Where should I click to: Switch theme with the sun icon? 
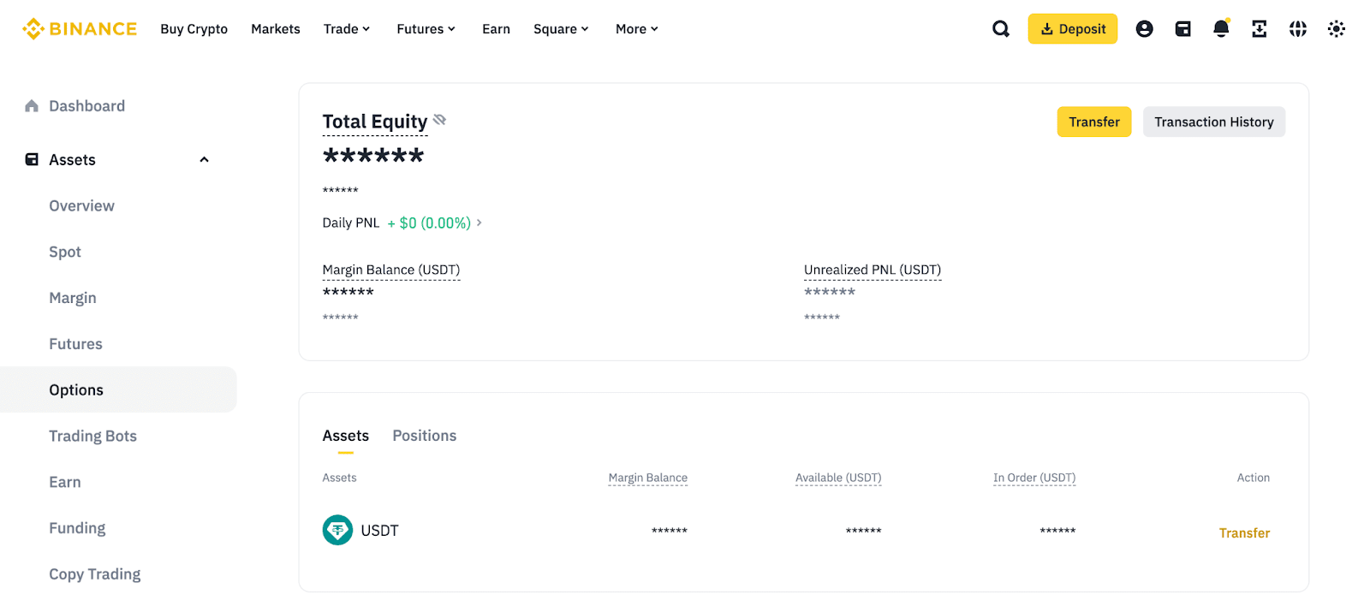click(1336, 29)
